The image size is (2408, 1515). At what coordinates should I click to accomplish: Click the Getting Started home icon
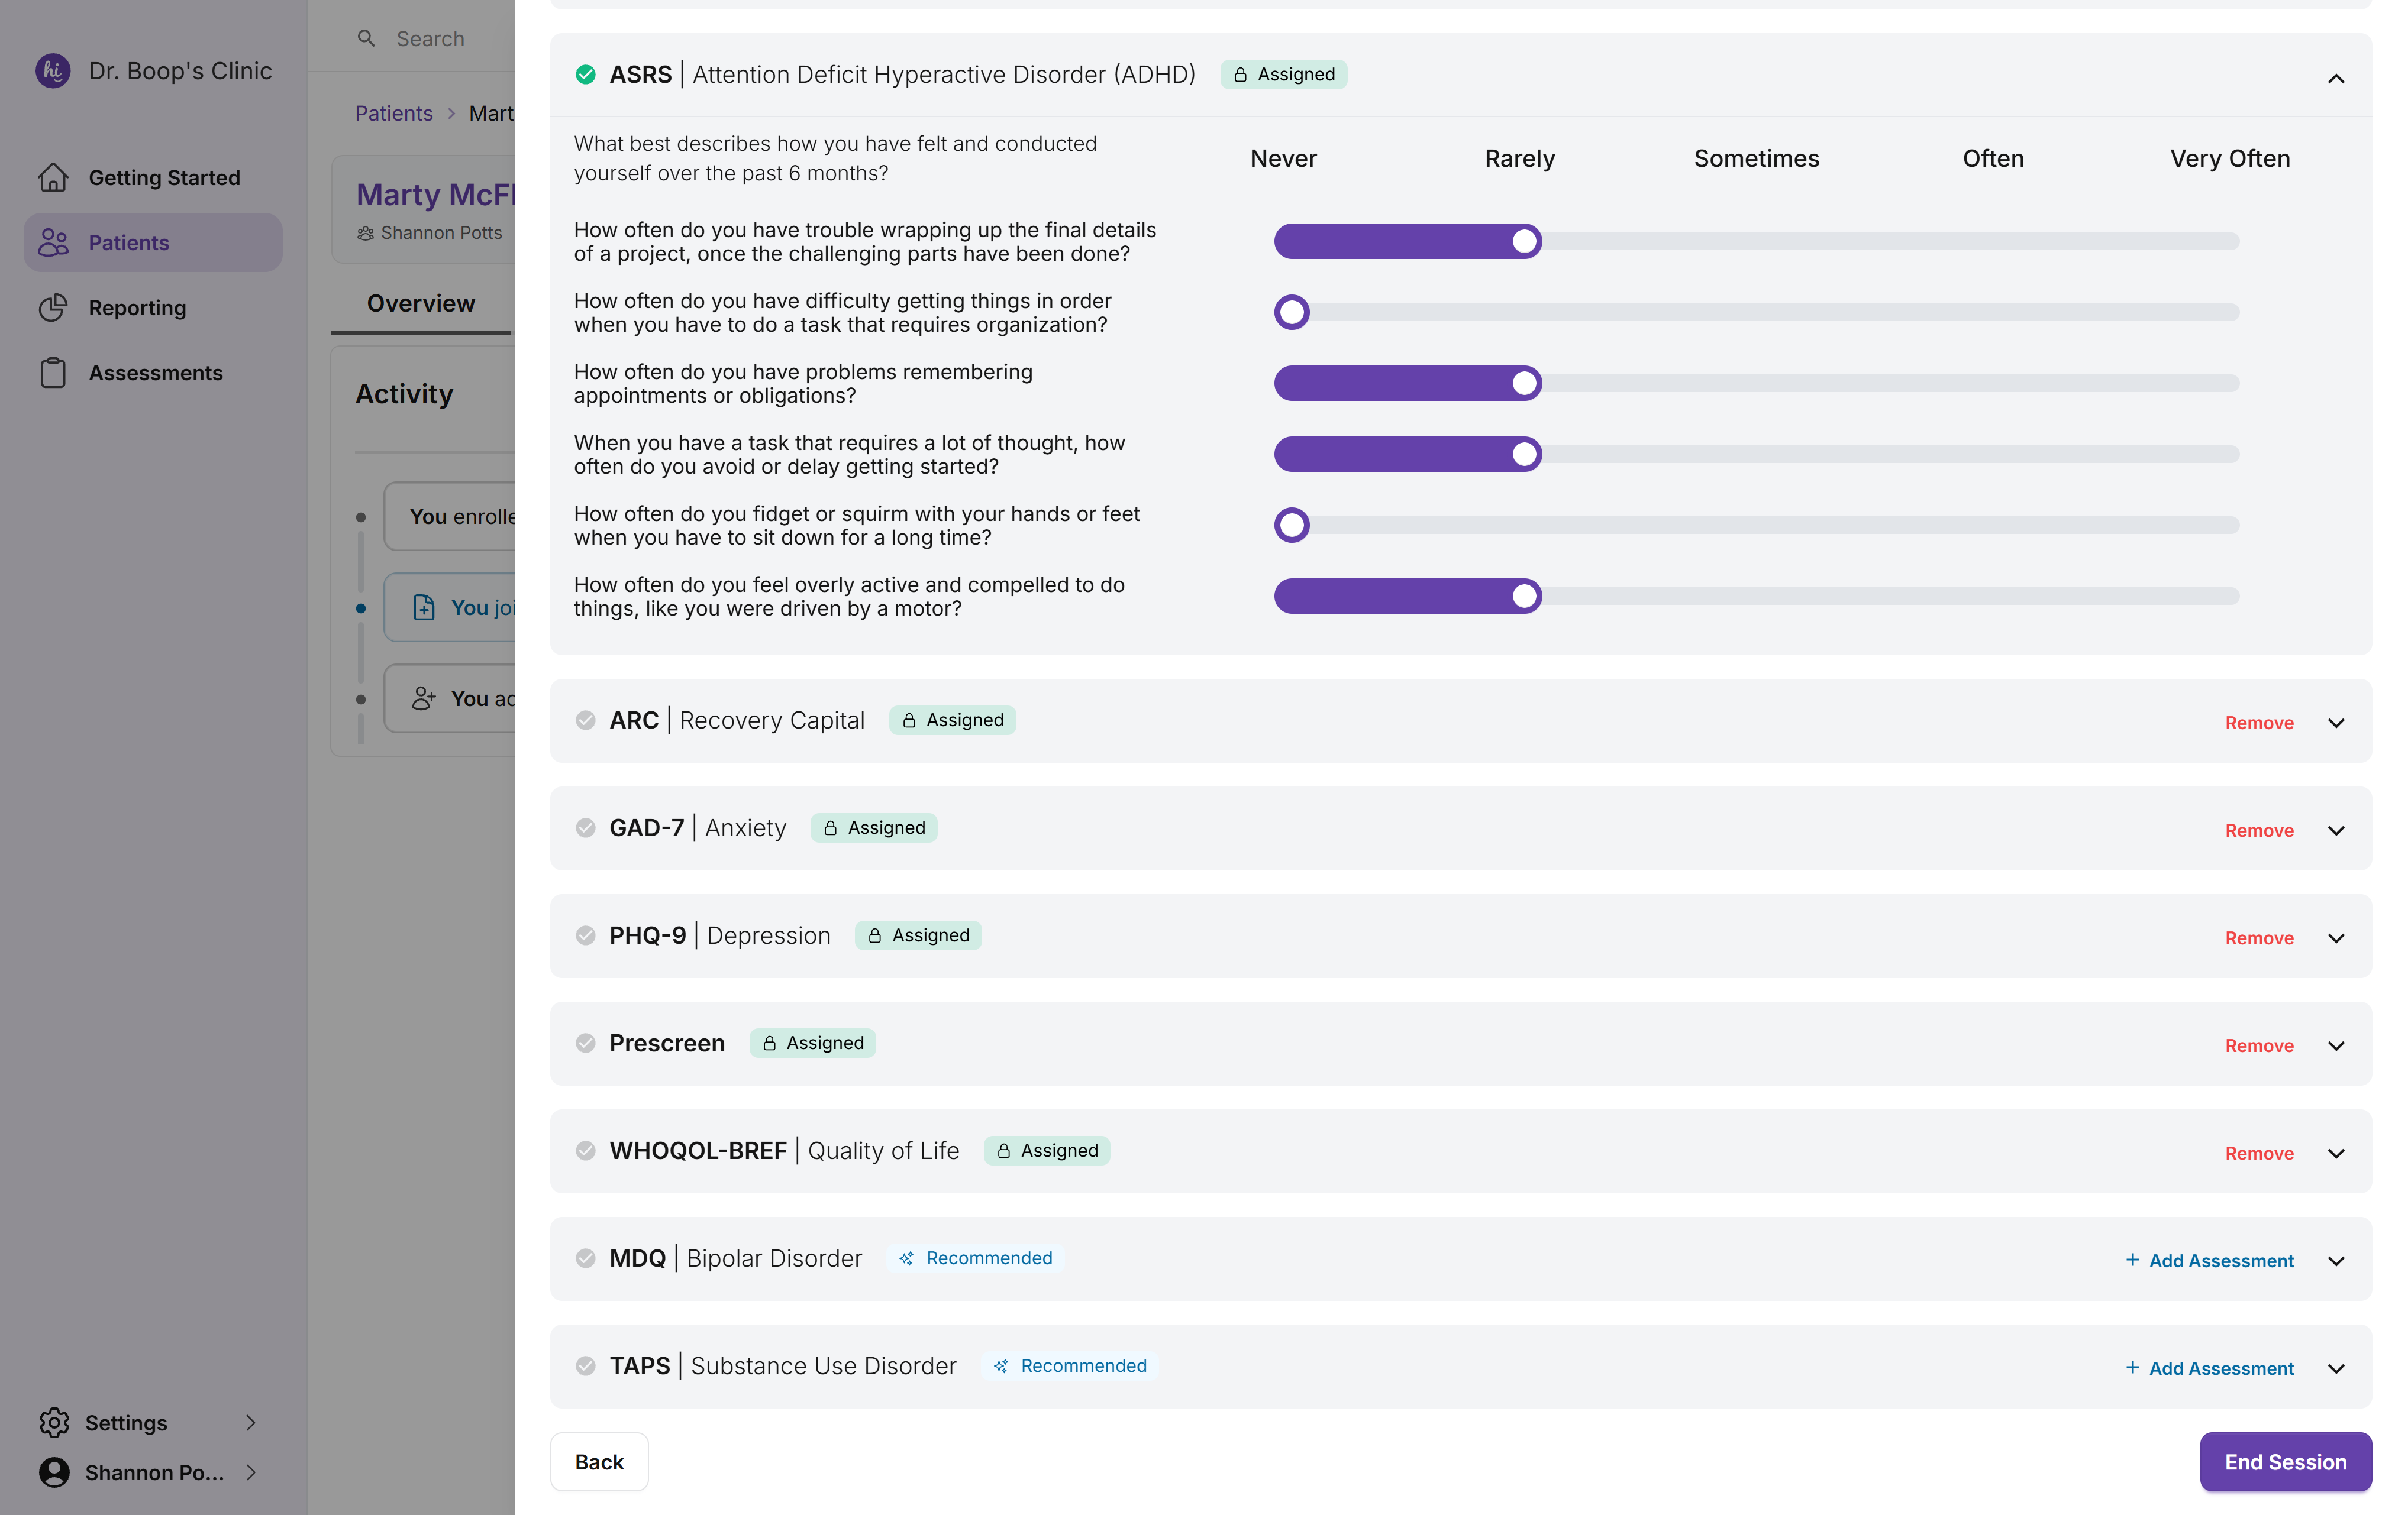coord(53,177)
